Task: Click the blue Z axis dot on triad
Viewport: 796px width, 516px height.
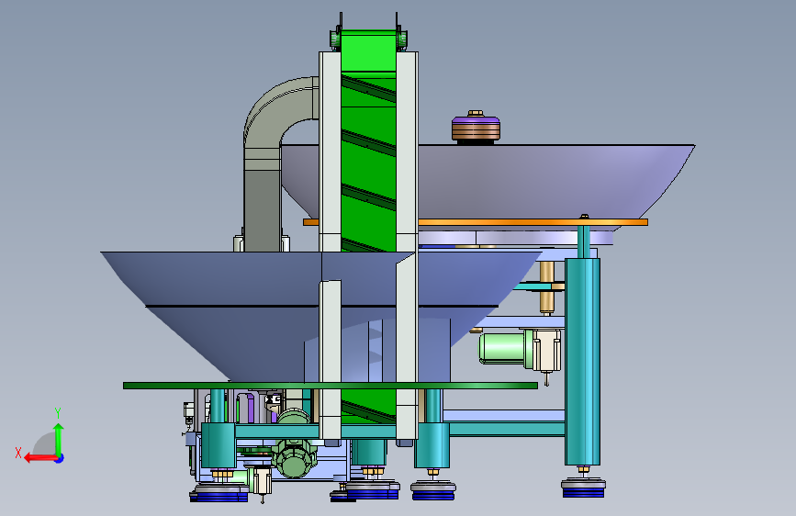Action: pyautogui.click(x=60, y=458)
